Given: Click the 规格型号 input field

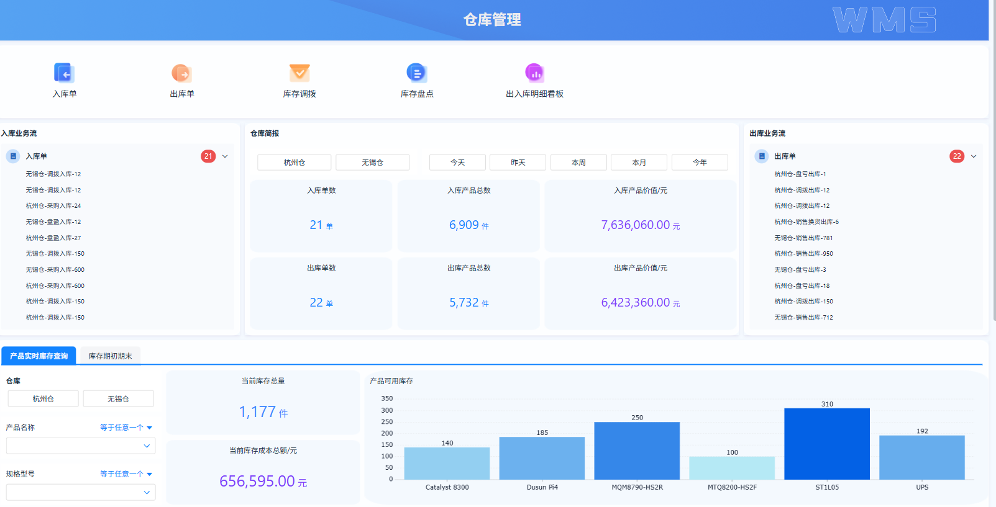Looking at the screenshot, I should [81, 492].
